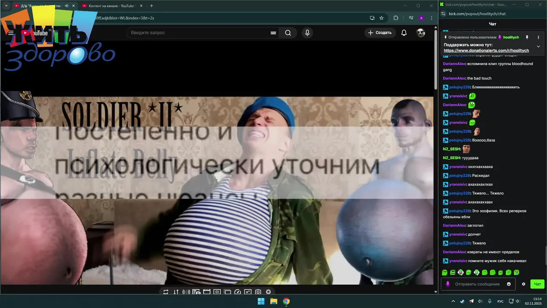Click username yranoisiv by долчет message

(458, 234)
